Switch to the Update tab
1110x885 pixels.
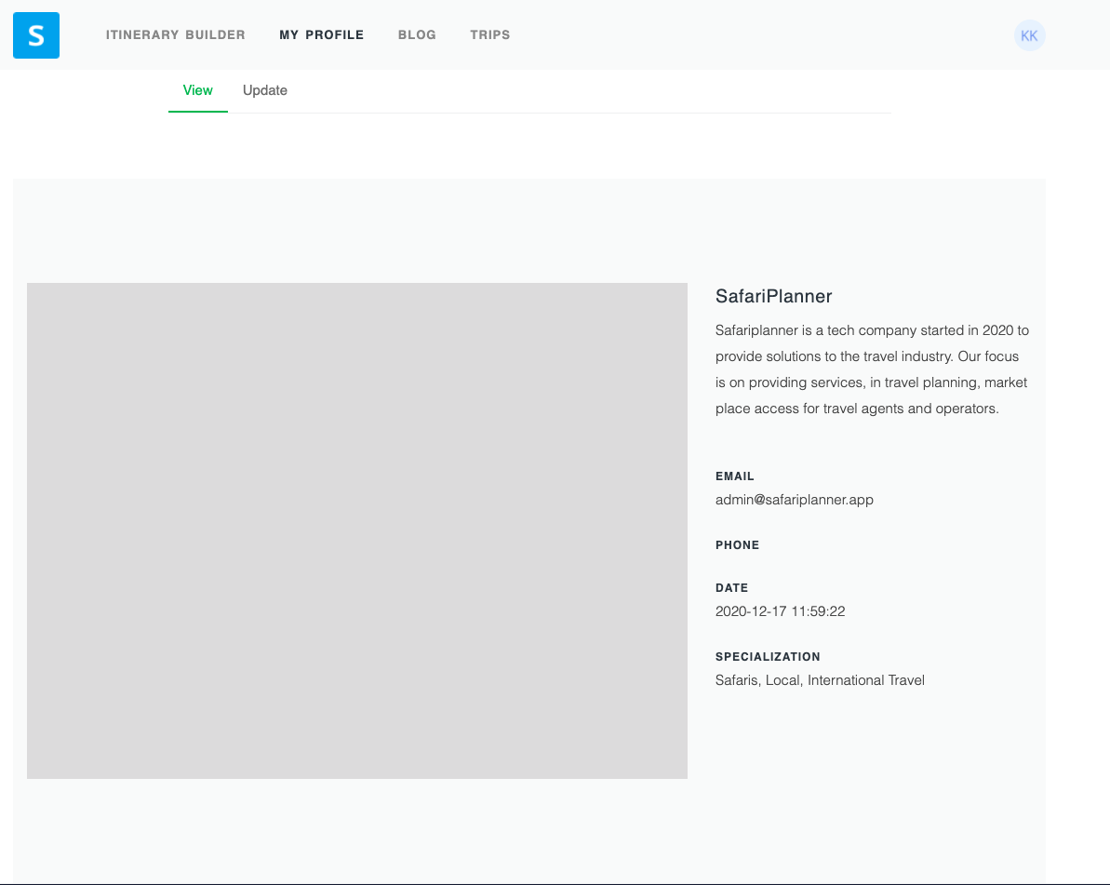tap(264, 90)
